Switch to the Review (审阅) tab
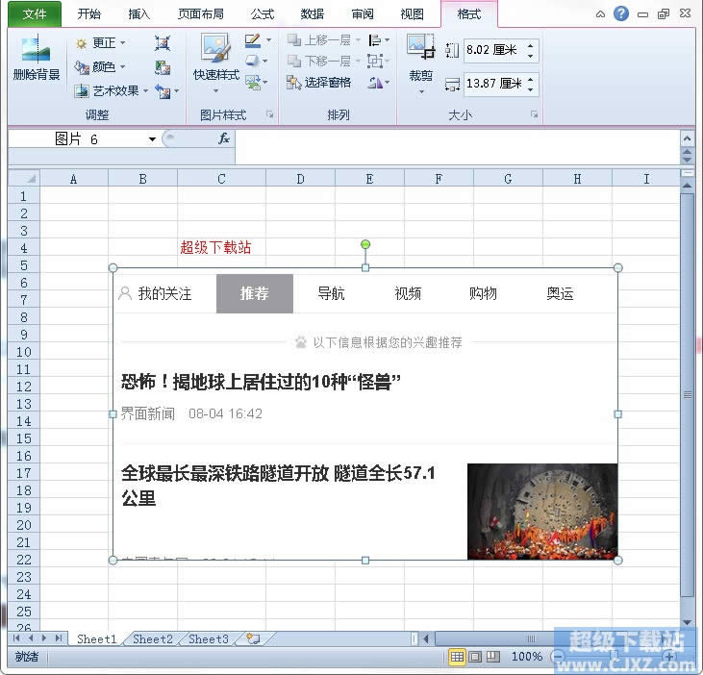This screenshot has height=675, width=703. coord(363,13)
